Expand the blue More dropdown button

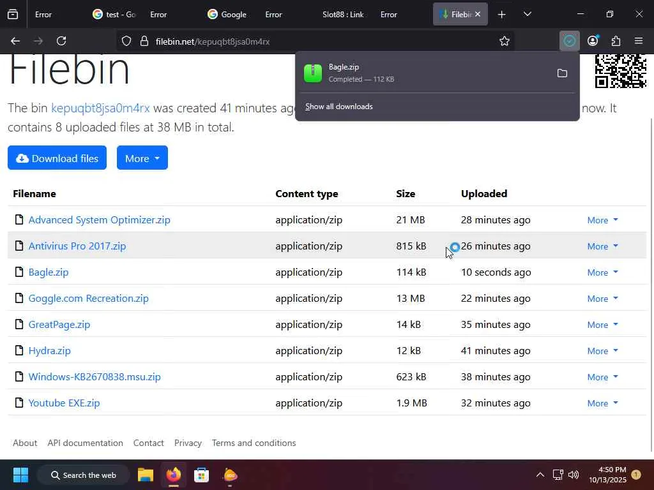(142, 158)
